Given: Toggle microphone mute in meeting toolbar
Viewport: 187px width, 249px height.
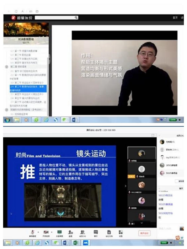Looking at the screenshot, I should tap(33, 232).
